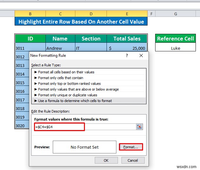Select the cell with ID 3013

[x=22, y=64]
